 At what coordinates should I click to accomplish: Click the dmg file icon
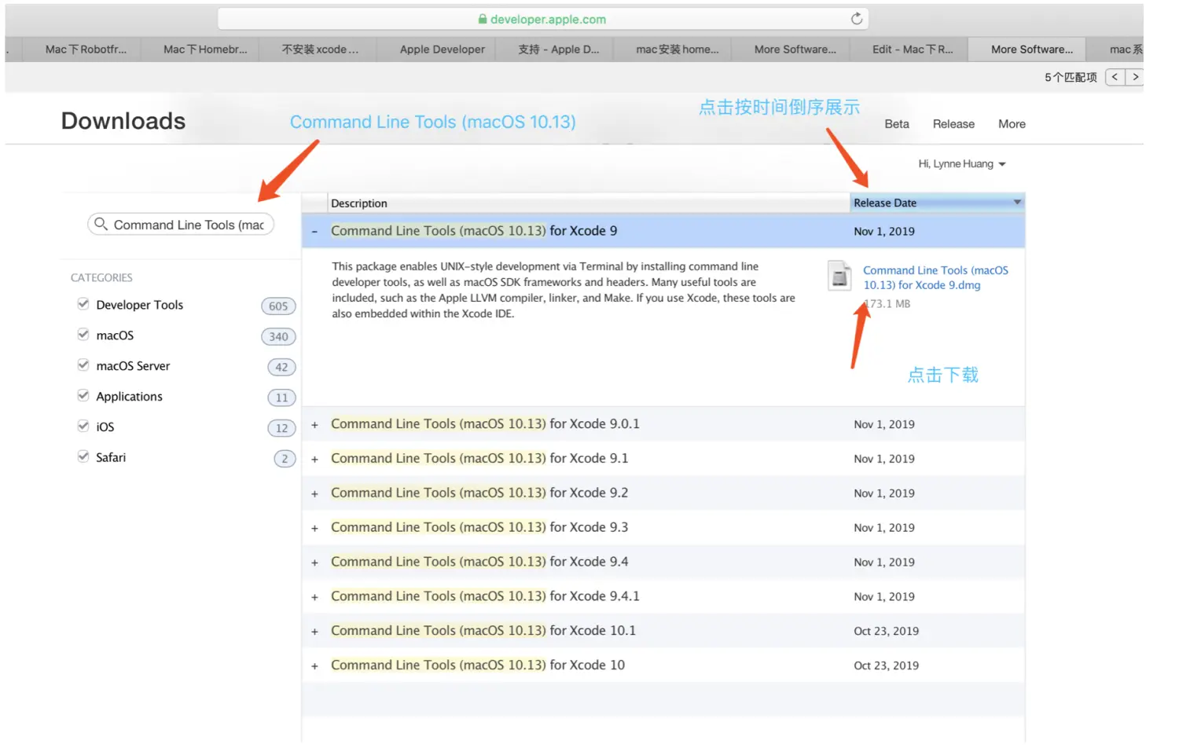click(x=839, y=276)
